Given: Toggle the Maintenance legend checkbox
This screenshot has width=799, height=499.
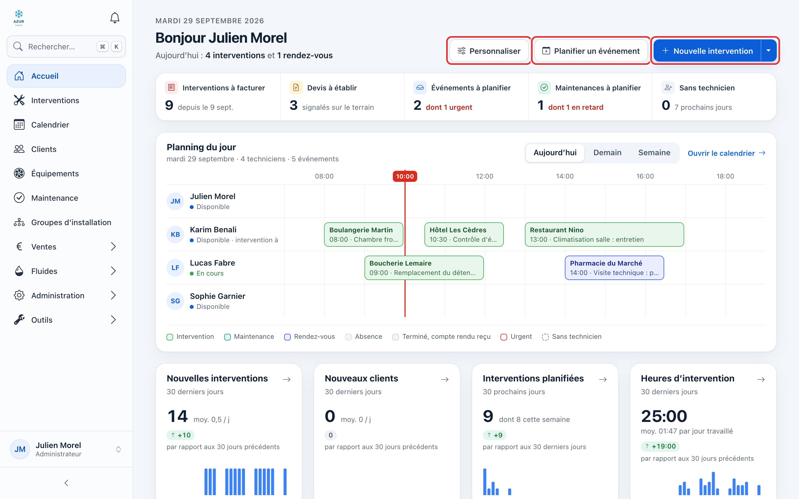Looking at the screenshot, I should click(227, 337).
